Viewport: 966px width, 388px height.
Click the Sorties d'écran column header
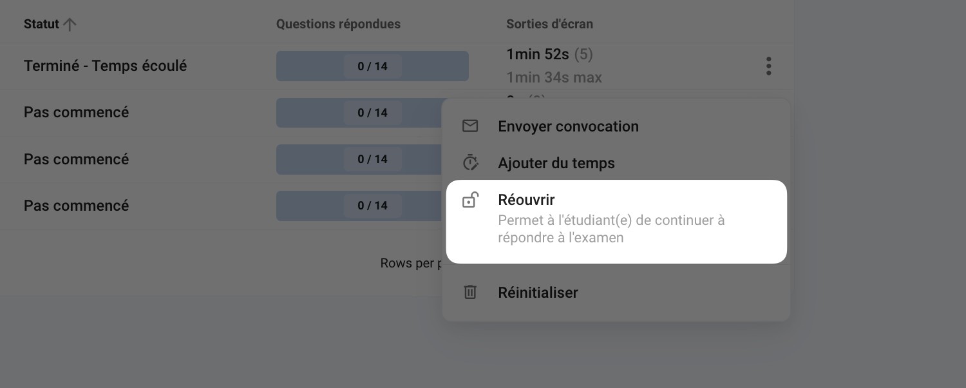tap(549, 24)
